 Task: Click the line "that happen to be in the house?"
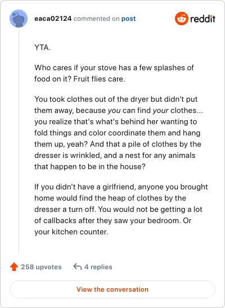click(x=90, y=167)
